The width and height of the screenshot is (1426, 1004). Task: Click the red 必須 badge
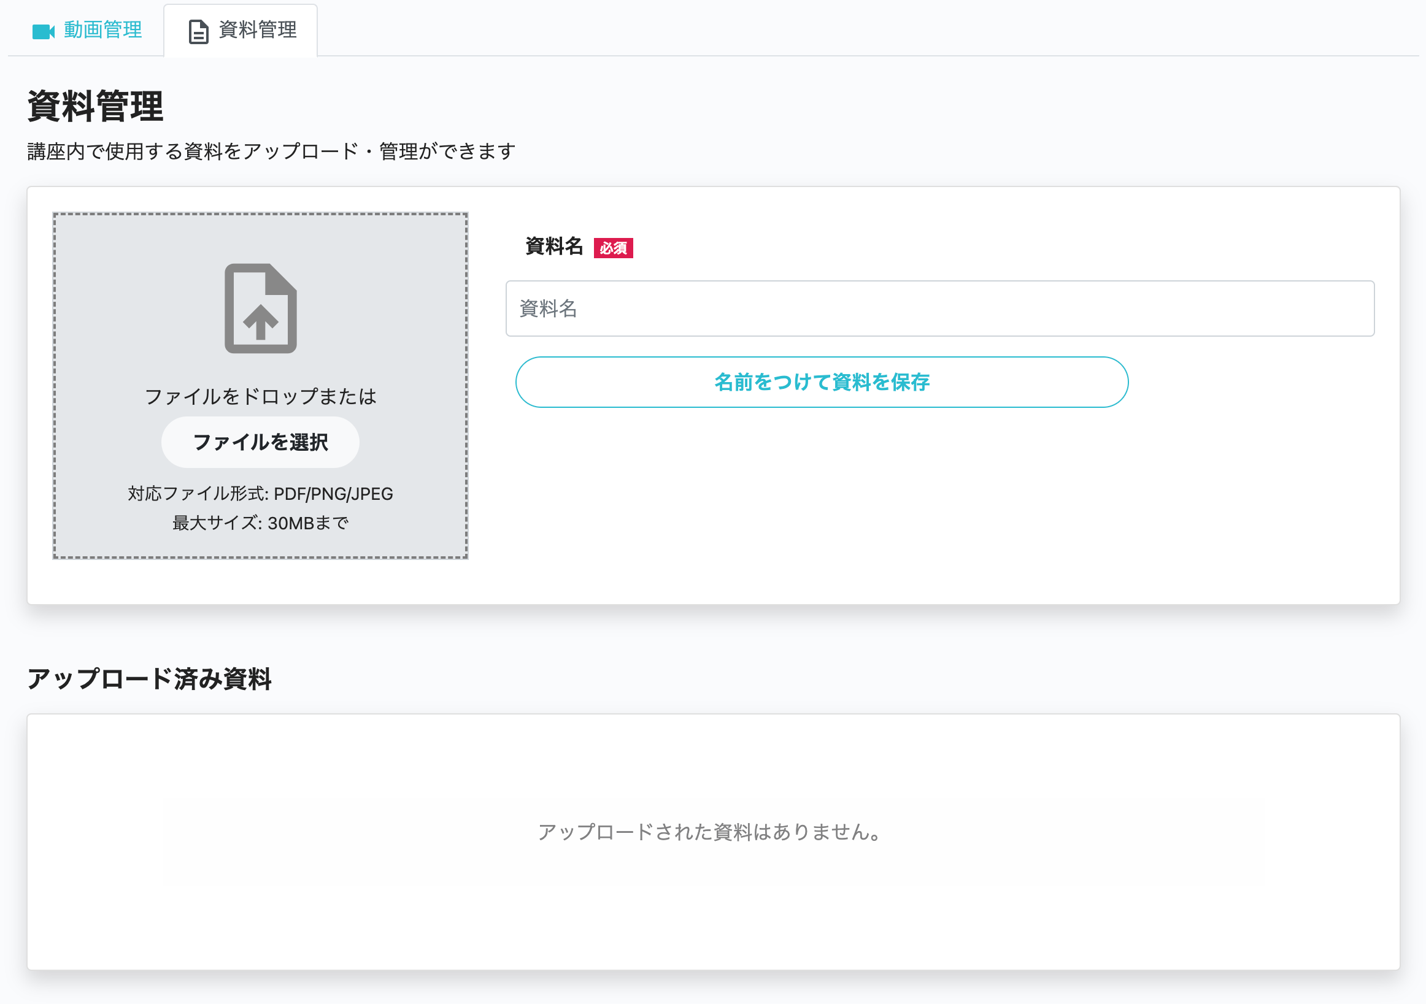pos(612,248)
